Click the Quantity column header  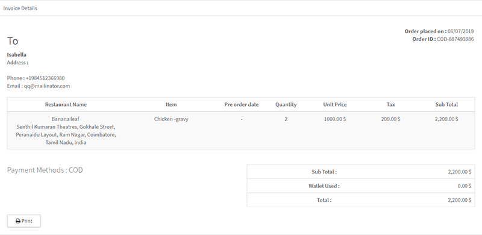[286, 105]
